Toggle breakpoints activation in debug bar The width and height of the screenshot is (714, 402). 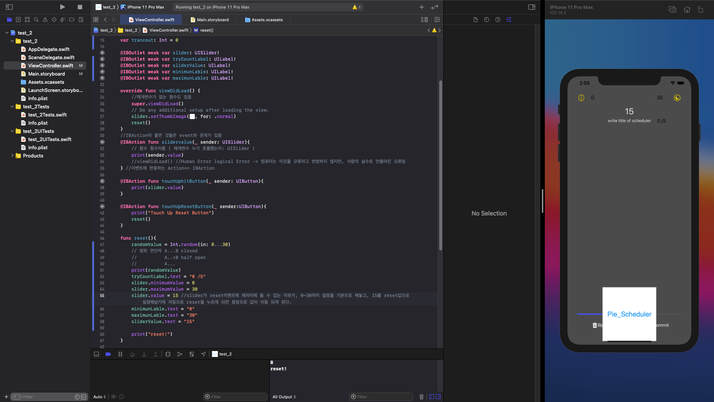point(108,354)
